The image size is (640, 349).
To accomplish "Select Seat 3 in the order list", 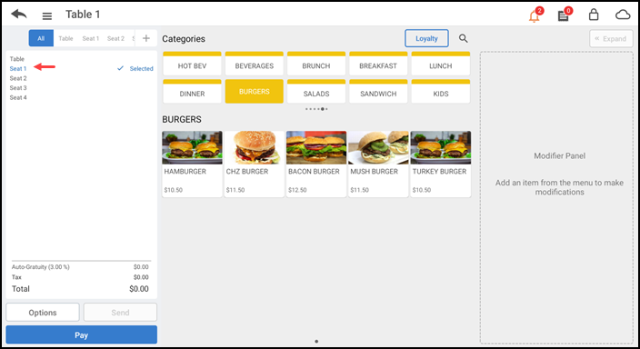I will (x=18, y=88).
